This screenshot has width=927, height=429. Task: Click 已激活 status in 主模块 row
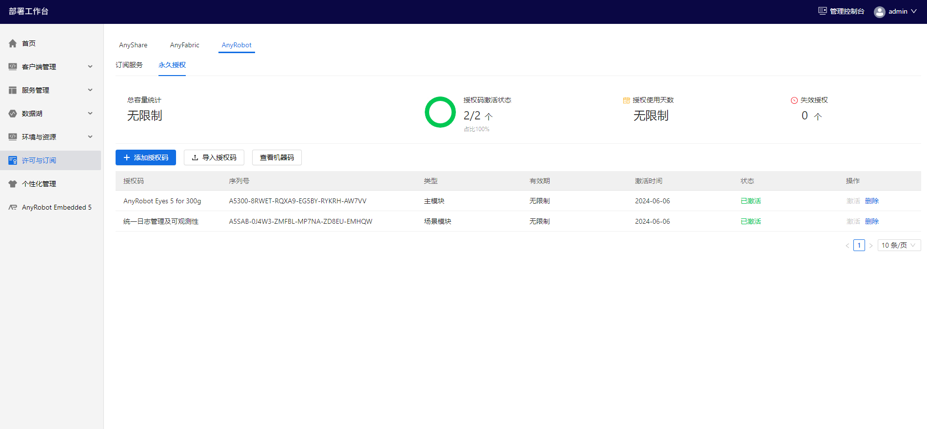751,201
